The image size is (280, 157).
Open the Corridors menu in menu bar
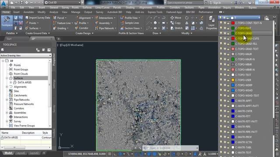175,8
